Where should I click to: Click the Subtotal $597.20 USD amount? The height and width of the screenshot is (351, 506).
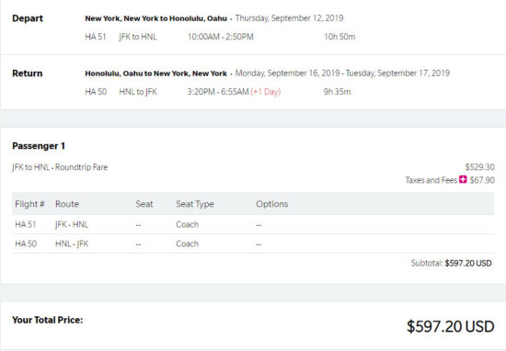(468, 263)
